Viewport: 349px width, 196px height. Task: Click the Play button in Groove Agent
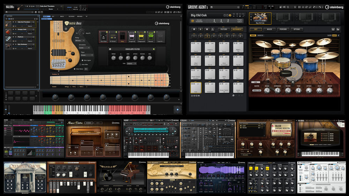(x=200, y=29)
